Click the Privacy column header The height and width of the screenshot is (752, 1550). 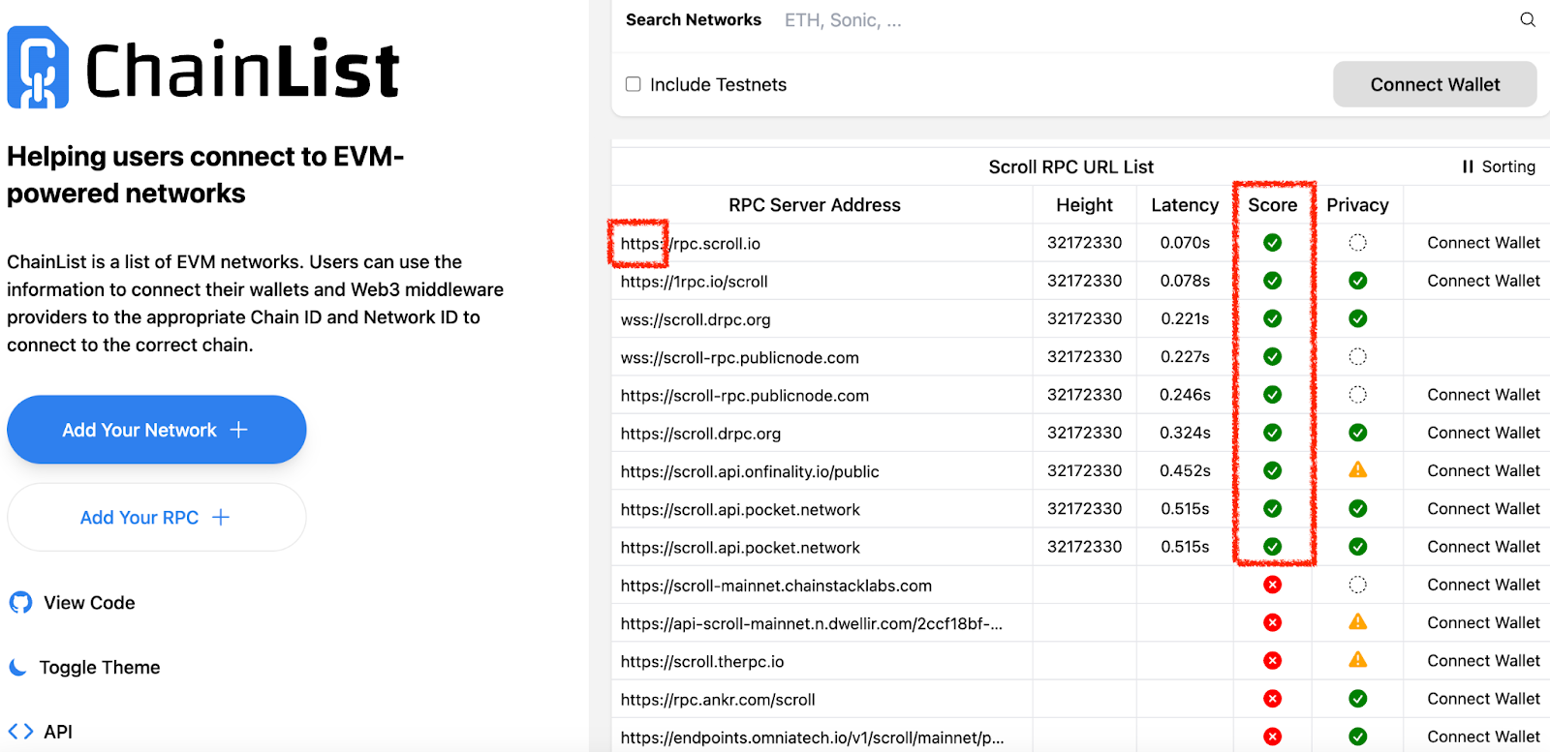pyautogui.click(x=1357, y=205)
